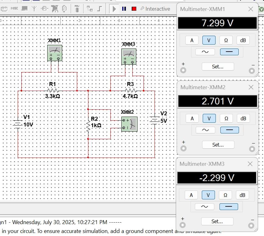264x236 pixels.
Task: Open the Interactive simulation settings
Action: [x=155, y=9]
